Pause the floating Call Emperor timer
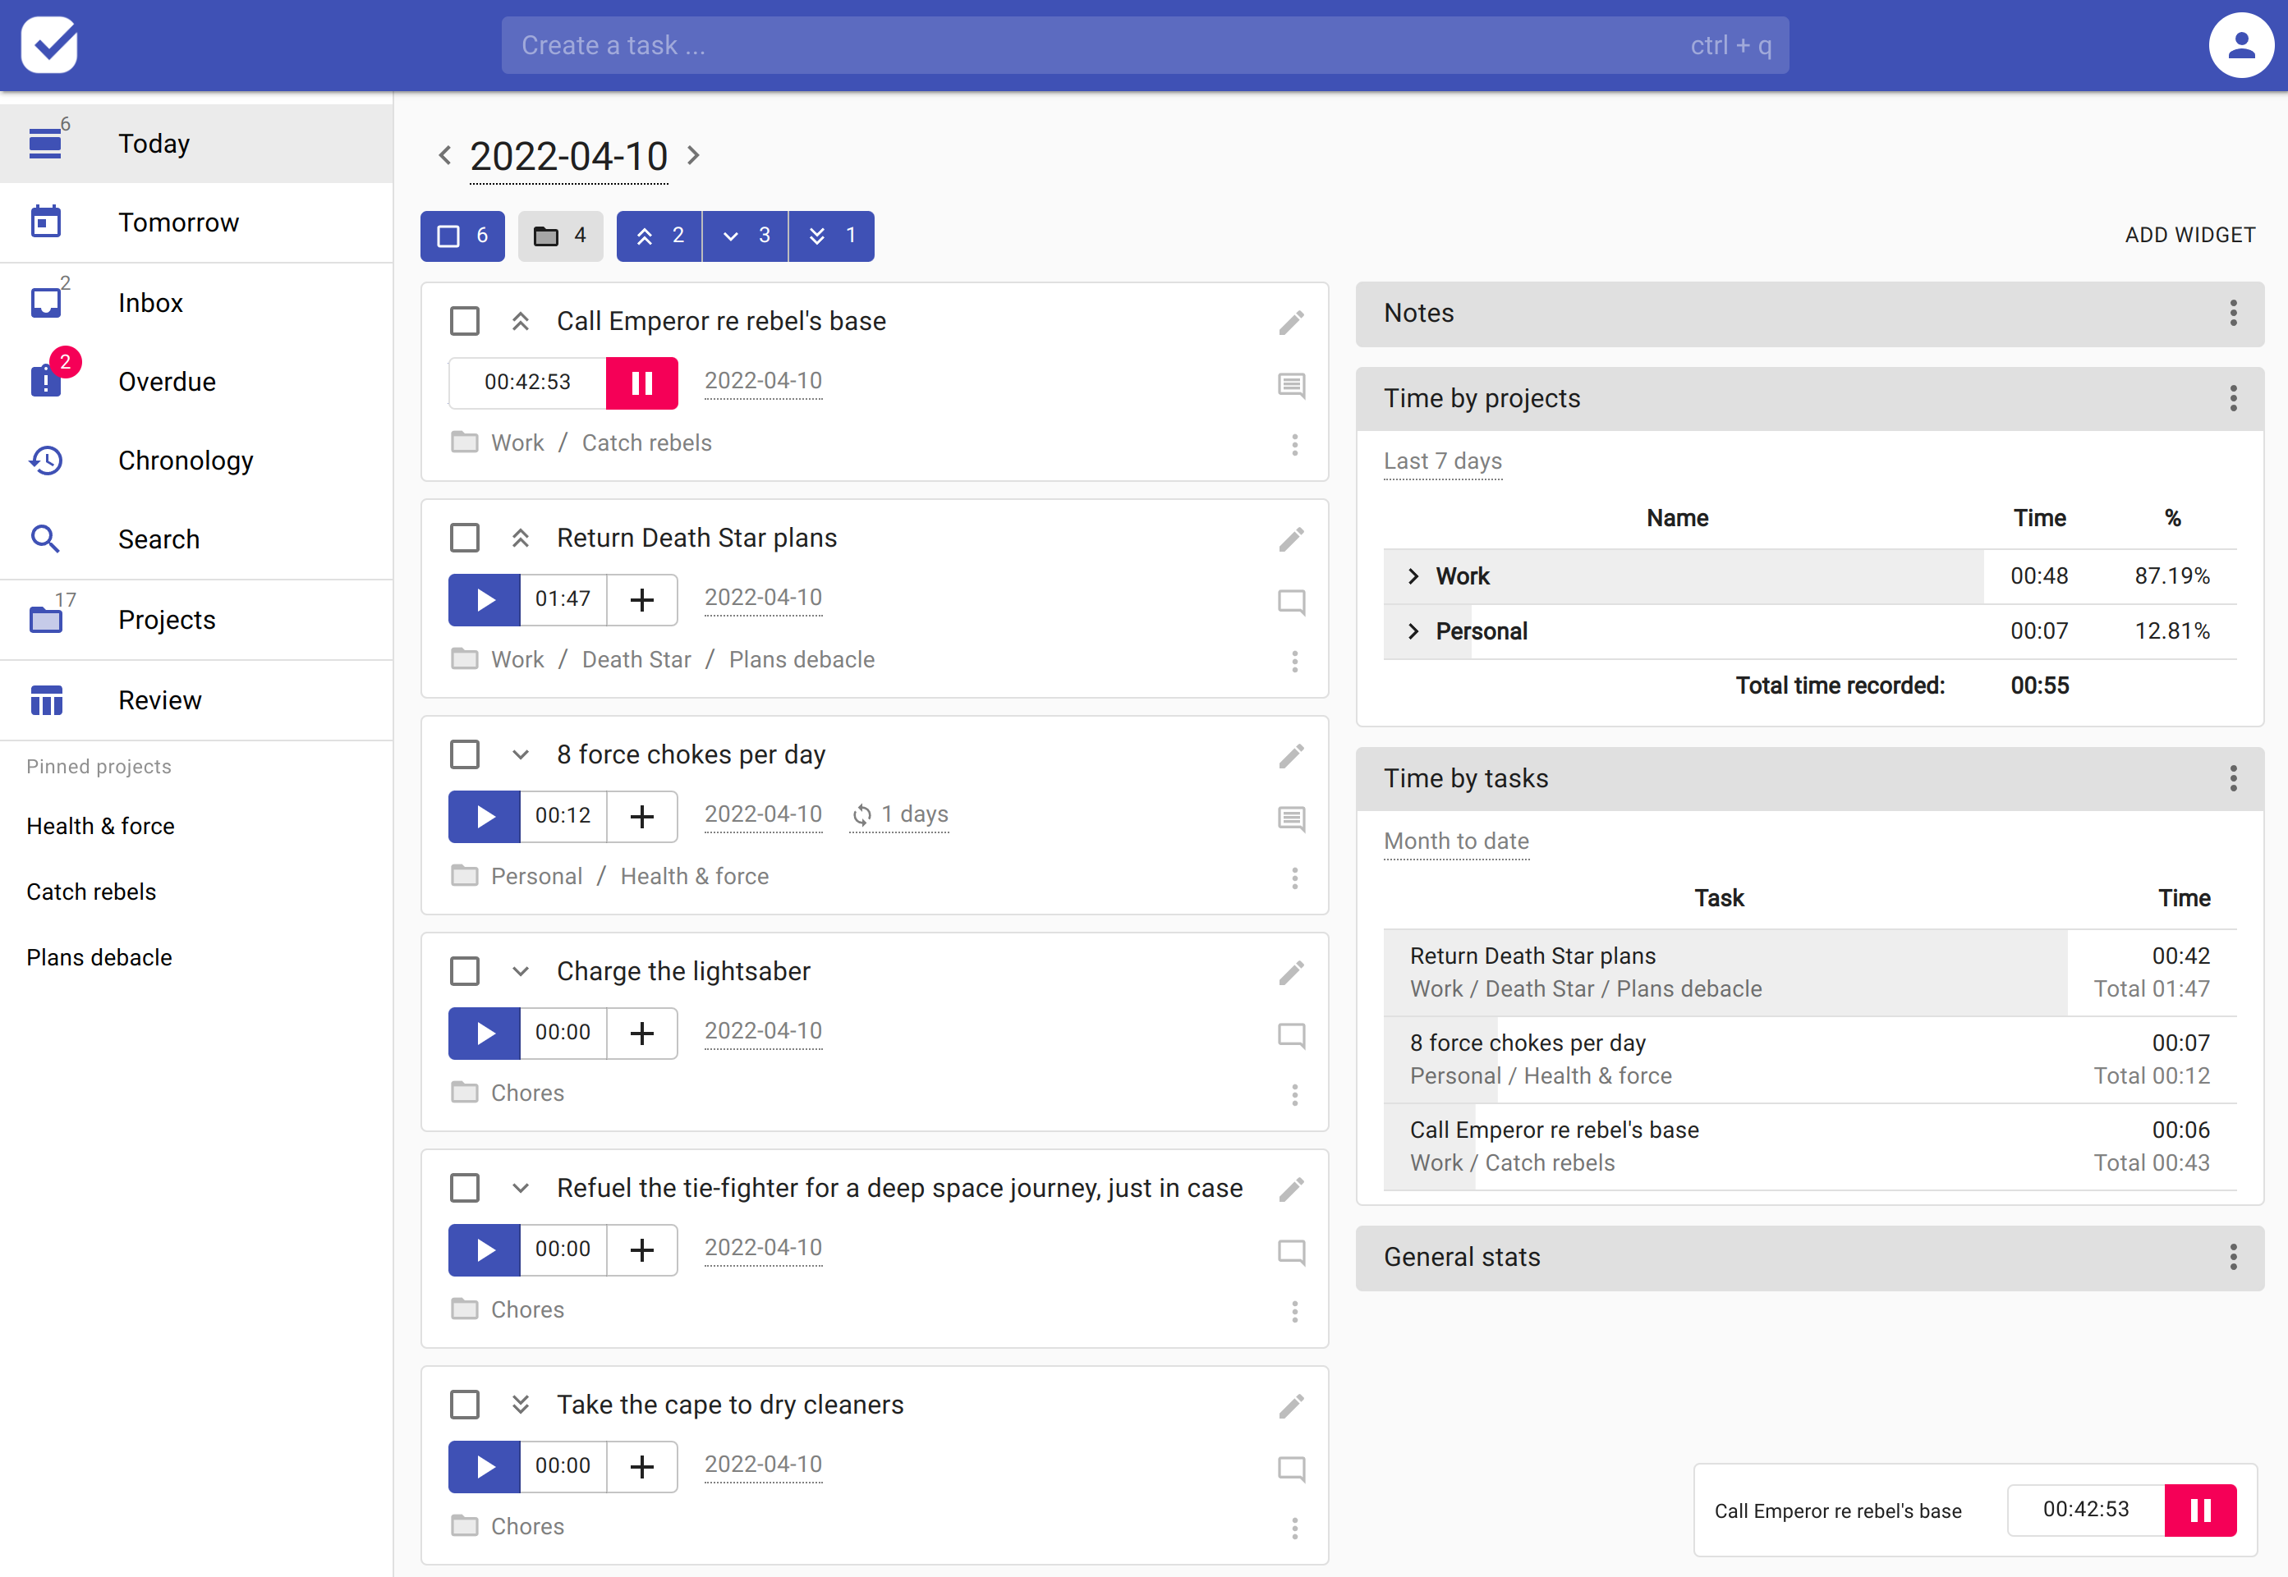 [x=2200, y=1510]
